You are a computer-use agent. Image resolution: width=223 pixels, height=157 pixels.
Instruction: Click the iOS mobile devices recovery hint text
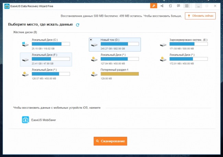coord(57,108)
